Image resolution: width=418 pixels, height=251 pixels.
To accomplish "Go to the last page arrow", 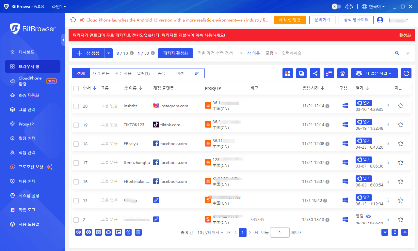I will point(256,232).
